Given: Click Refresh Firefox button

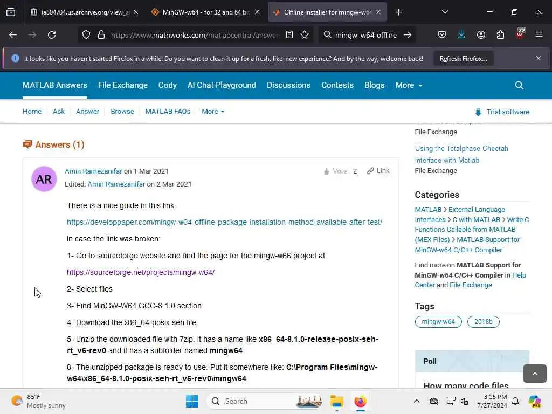Looking at the screenshot, I should click(x=463, y=58).
